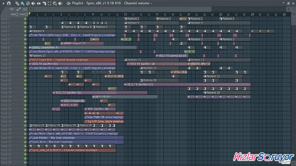Click bar 13 on the timeline ruler
This screenshot has height=166, width=296.
point(125,14)
